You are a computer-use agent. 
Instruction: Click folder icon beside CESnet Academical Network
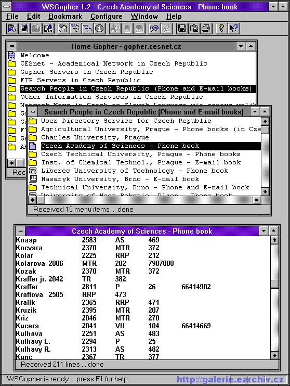pyautogui.click(x=12, y=64)
